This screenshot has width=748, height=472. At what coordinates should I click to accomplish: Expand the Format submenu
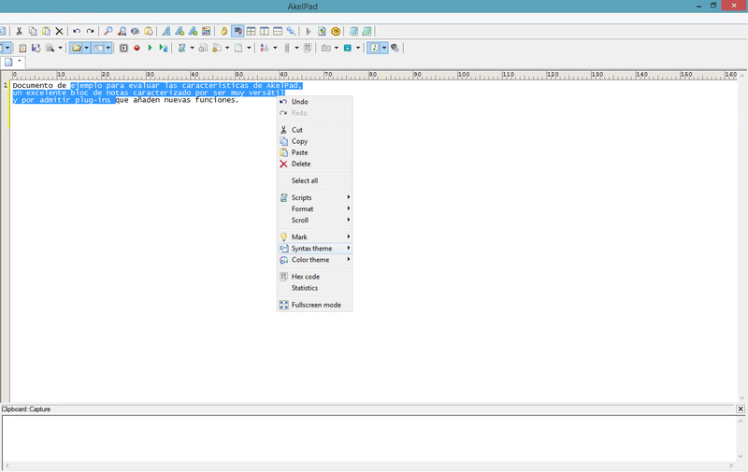click(315, 208)
